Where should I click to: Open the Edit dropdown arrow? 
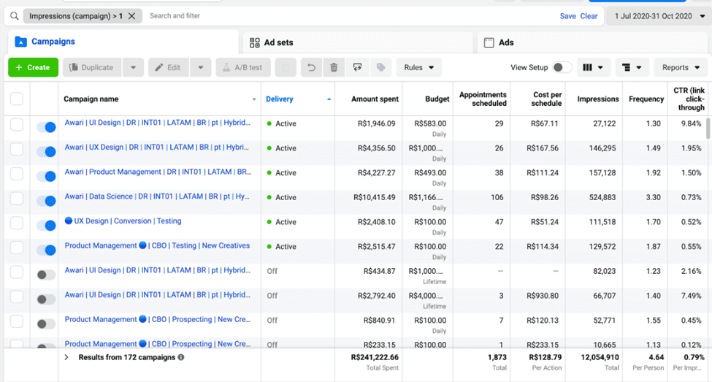[x=200, y=67]
